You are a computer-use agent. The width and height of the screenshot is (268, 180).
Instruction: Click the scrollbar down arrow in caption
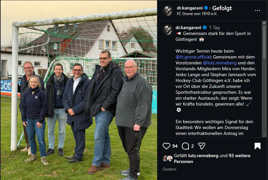tap(264, 135)
